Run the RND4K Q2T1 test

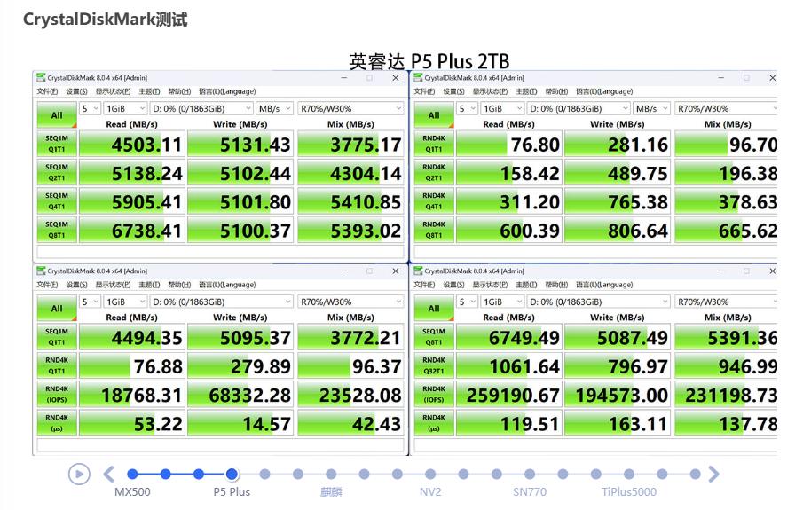coord(434,172)
